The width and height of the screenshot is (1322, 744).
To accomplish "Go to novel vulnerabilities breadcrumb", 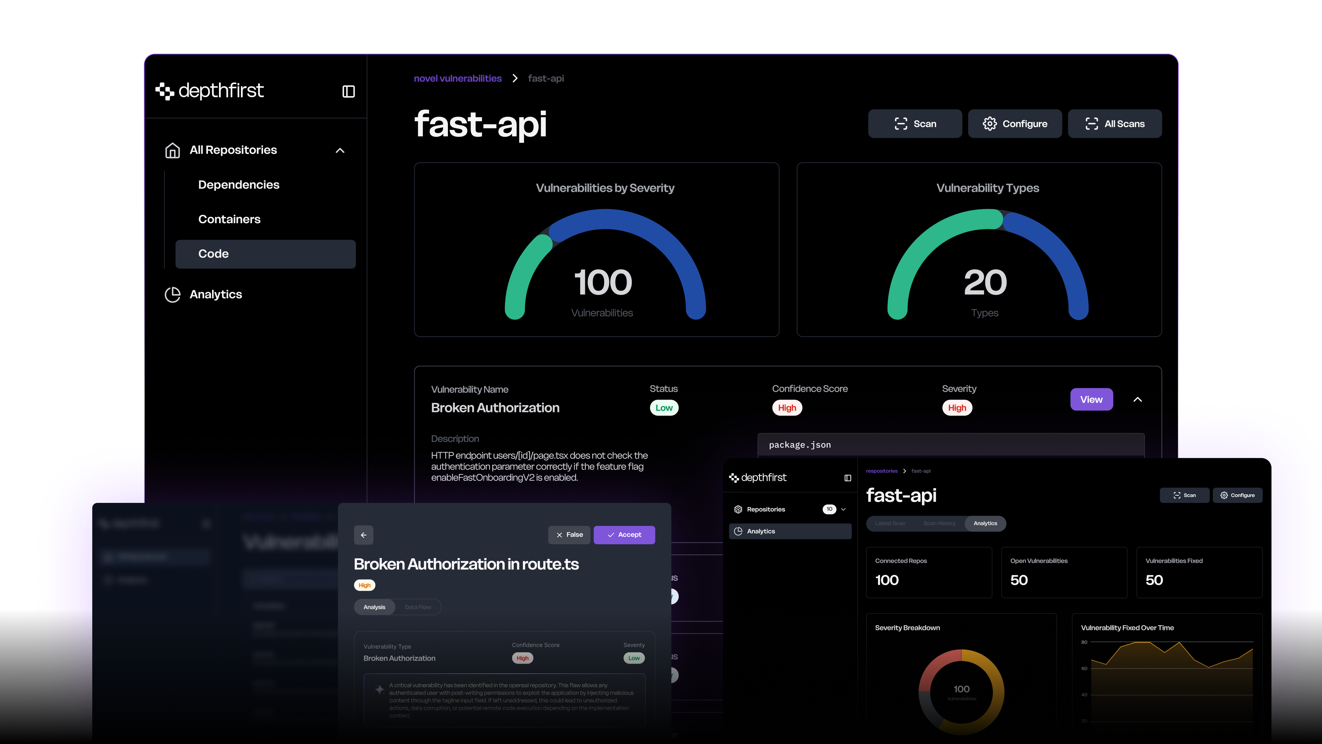I will 458,78.
